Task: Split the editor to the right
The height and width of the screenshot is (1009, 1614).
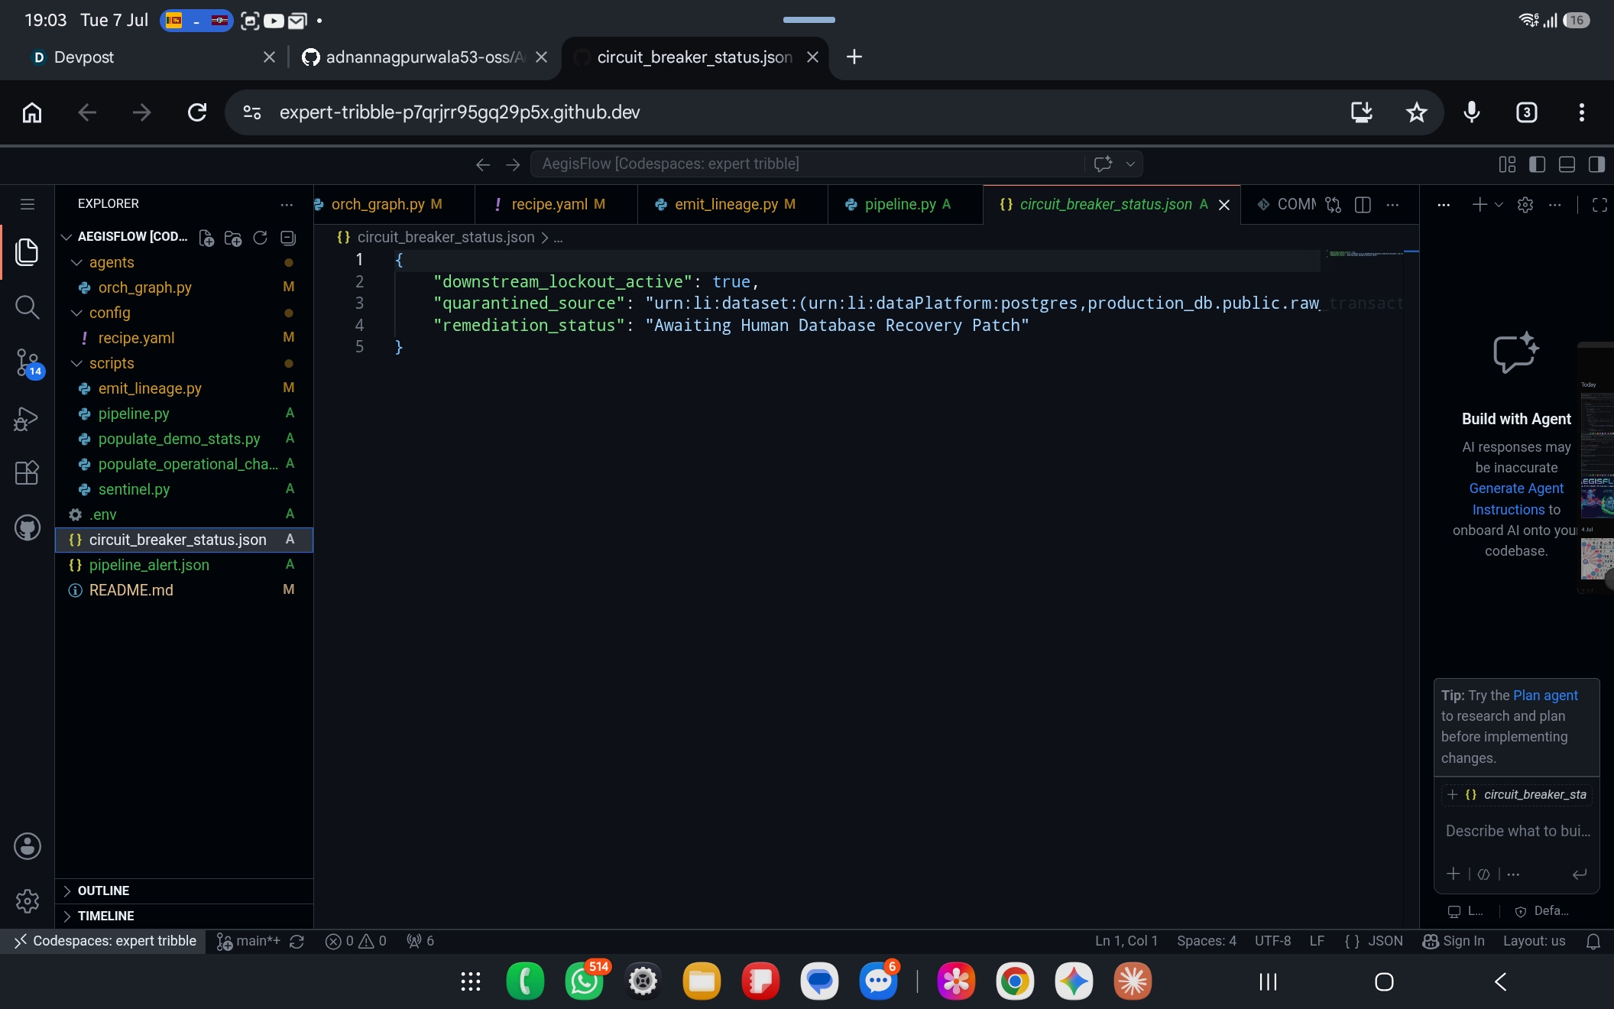Action: [1363, 205]
